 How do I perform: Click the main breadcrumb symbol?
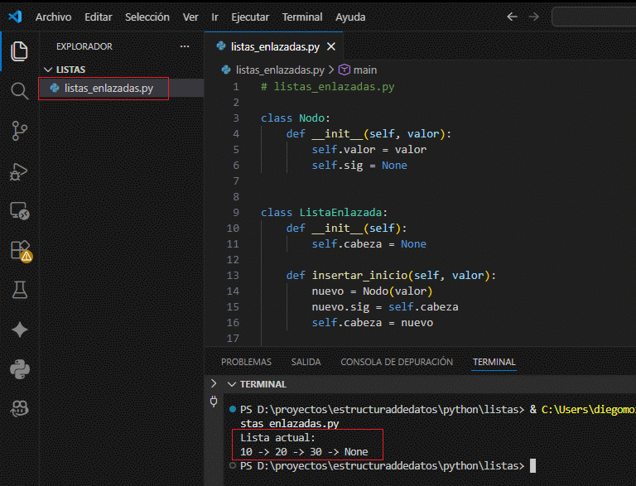(x=364, y=70)
